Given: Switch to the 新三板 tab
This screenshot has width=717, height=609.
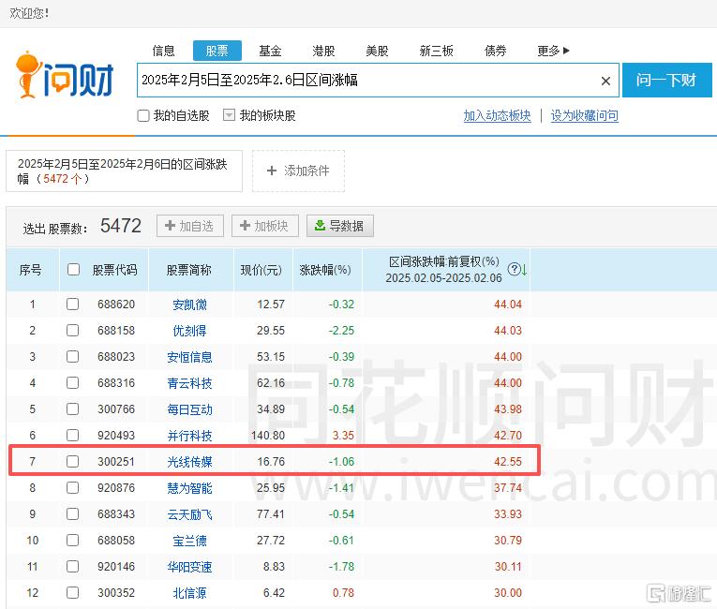Looking at the screenshot, I should pyautogui.click(x=436, y=51).
